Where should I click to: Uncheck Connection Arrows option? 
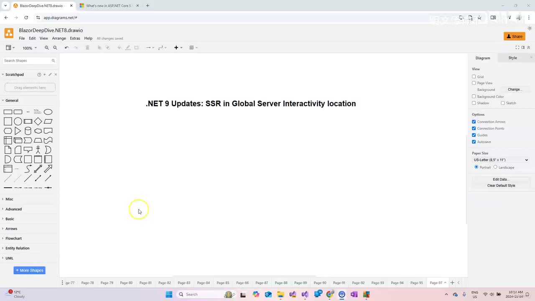coord(474,122)
